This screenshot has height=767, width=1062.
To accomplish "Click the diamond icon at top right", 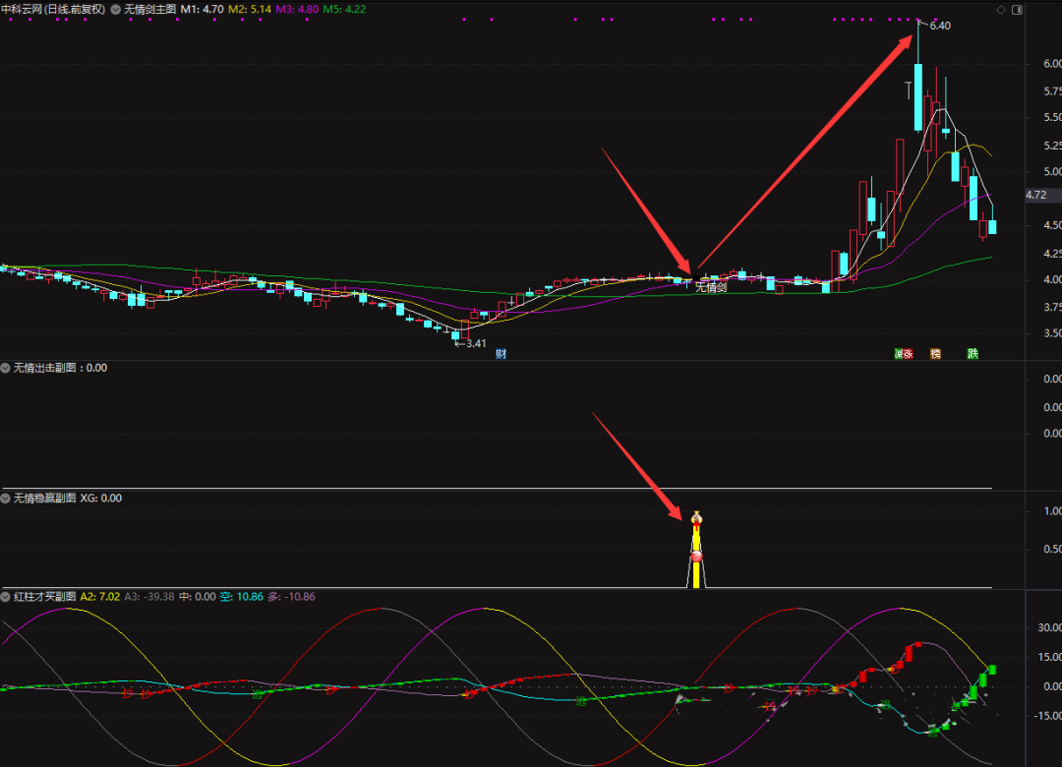I will pos(1000,10).
